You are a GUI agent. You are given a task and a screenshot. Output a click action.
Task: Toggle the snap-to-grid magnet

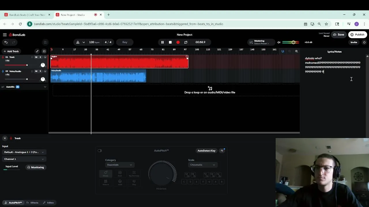point(283,51)
